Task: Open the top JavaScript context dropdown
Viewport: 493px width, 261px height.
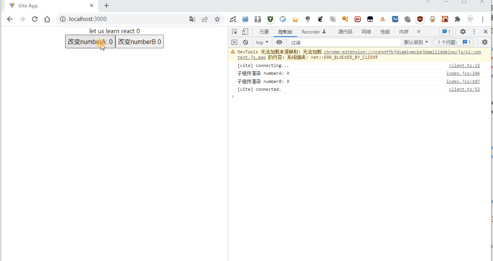Action: (x=262, y=42)
